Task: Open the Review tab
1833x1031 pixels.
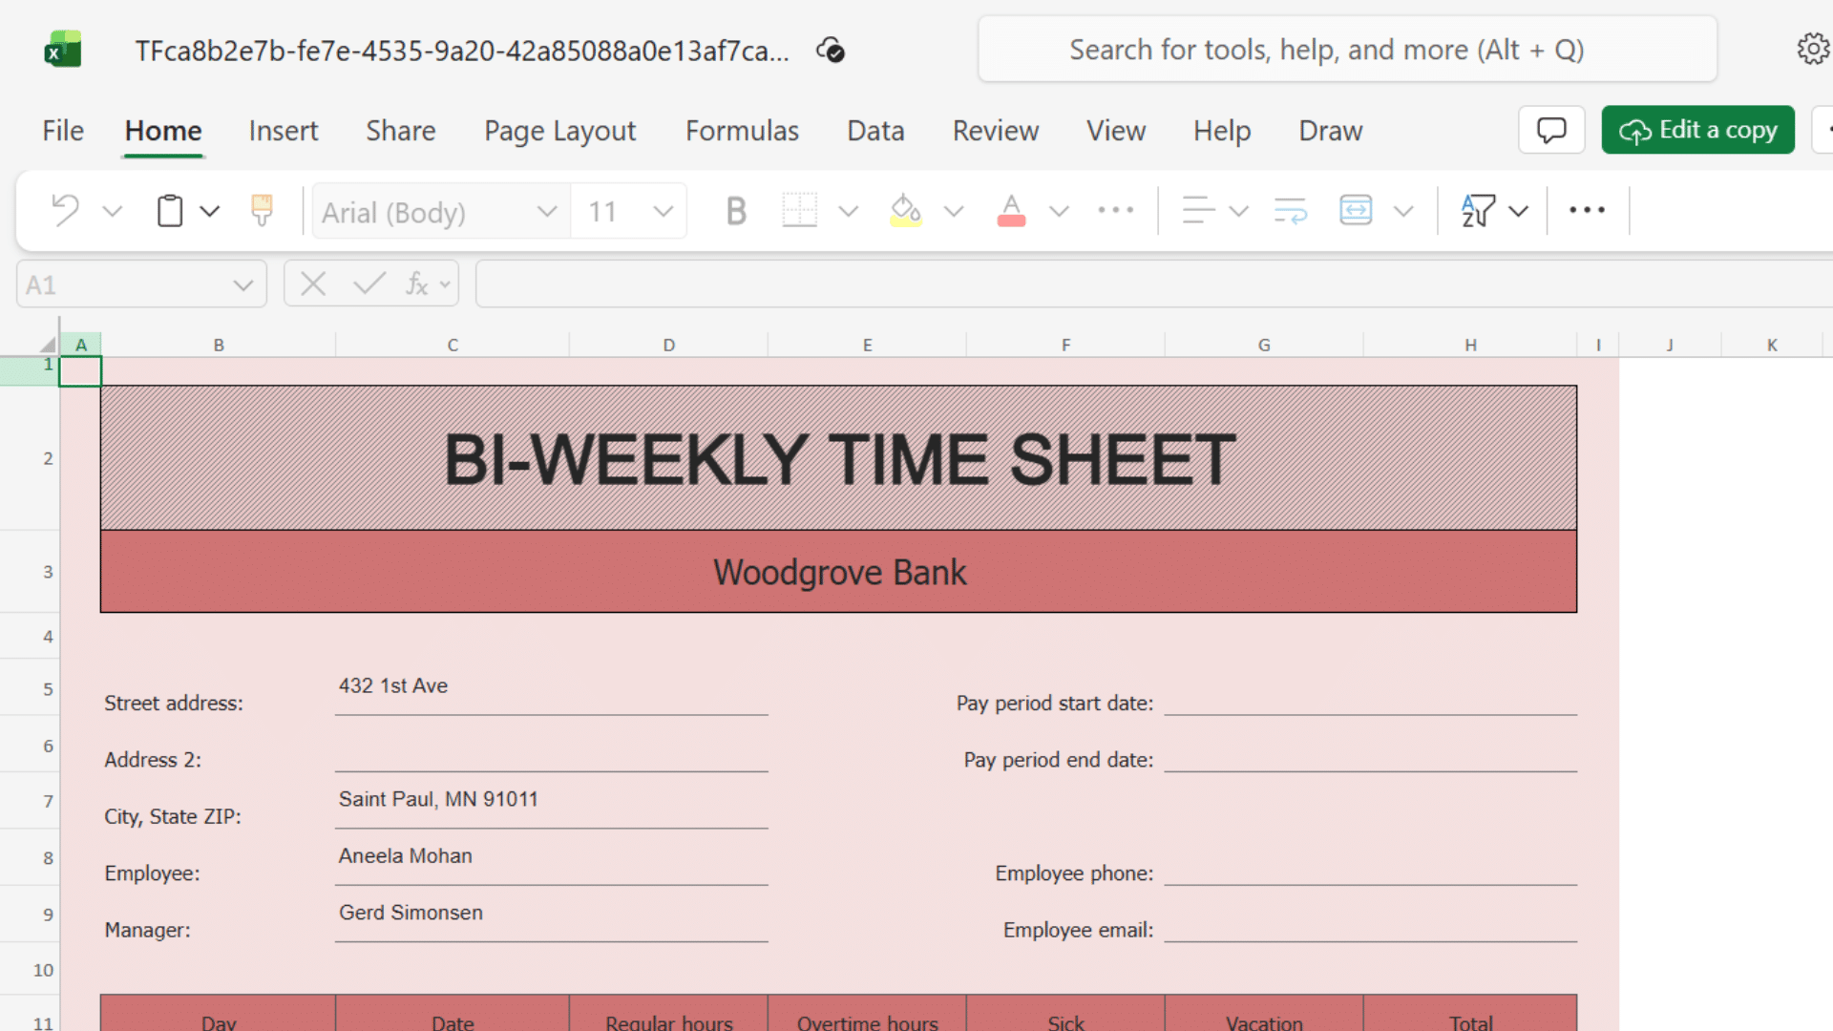Action: 996,131
